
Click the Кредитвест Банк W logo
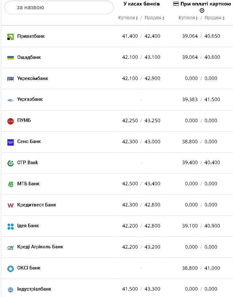11,205
